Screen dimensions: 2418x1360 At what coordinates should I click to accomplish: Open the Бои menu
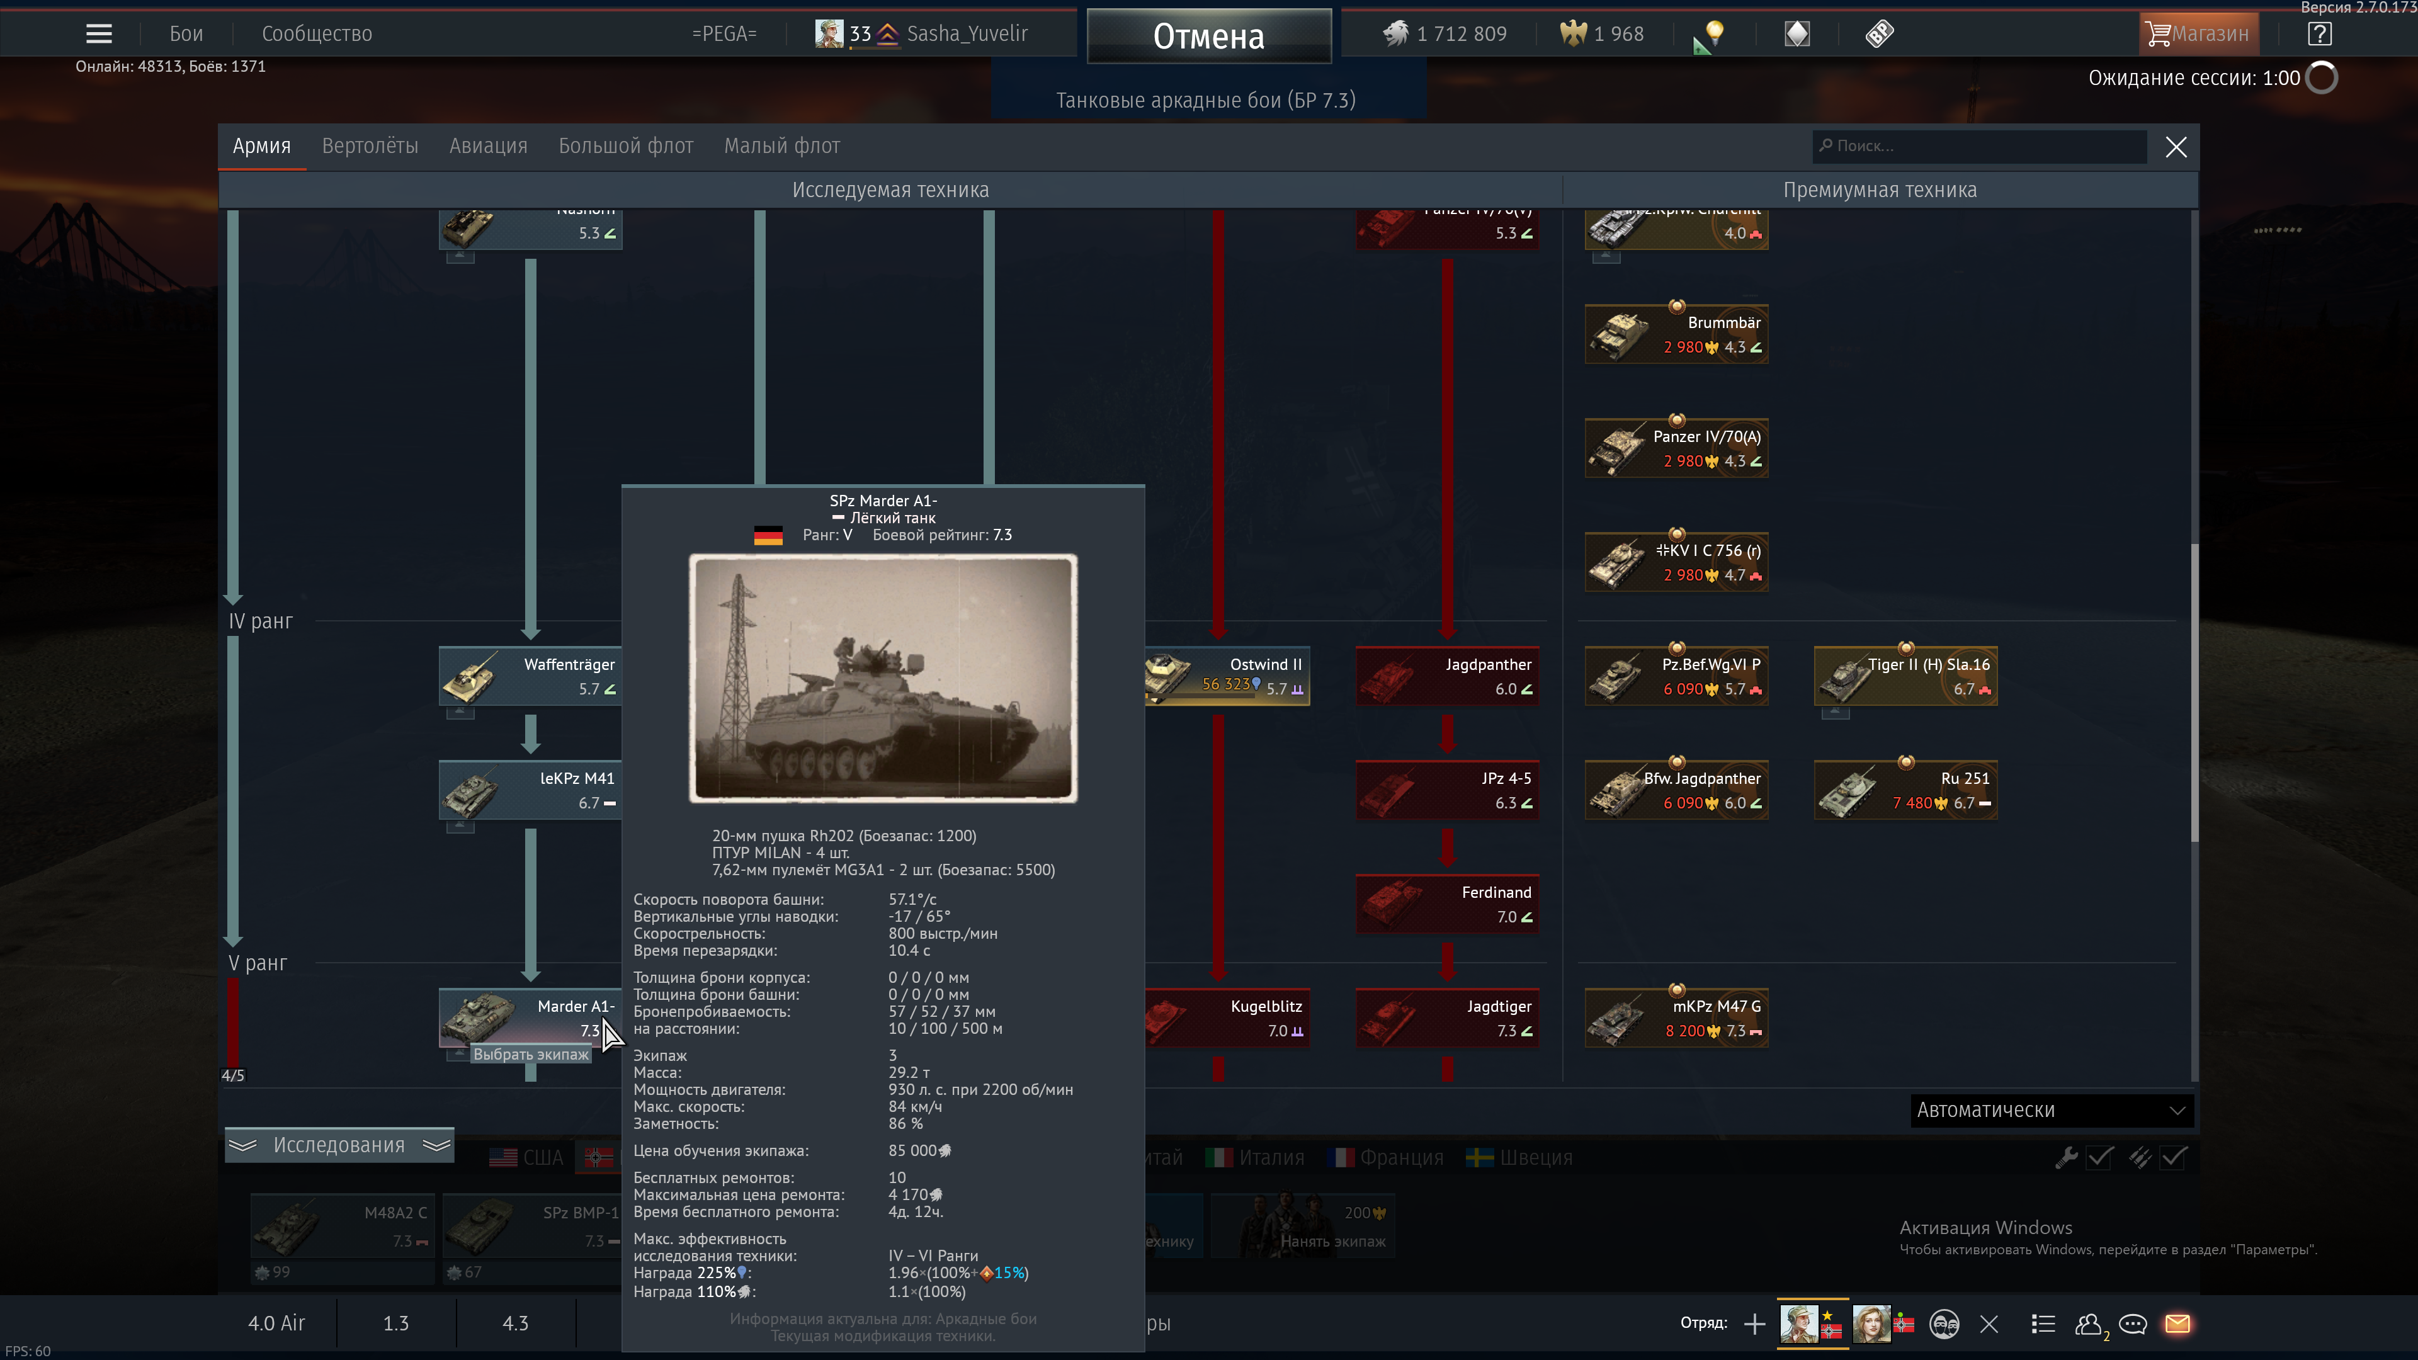(x=186, y=34)
